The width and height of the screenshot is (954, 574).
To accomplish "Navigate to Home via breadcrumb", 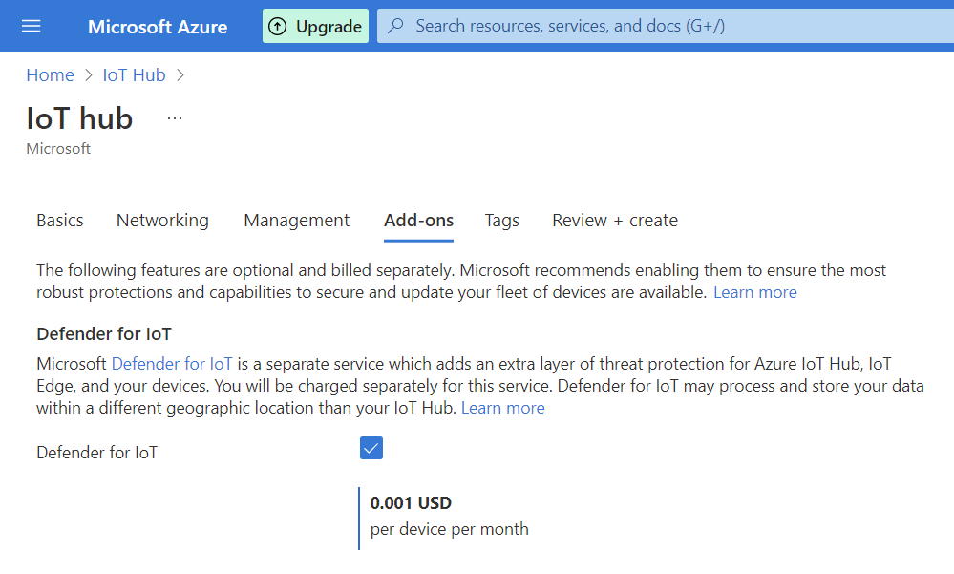I will (50, 74).
